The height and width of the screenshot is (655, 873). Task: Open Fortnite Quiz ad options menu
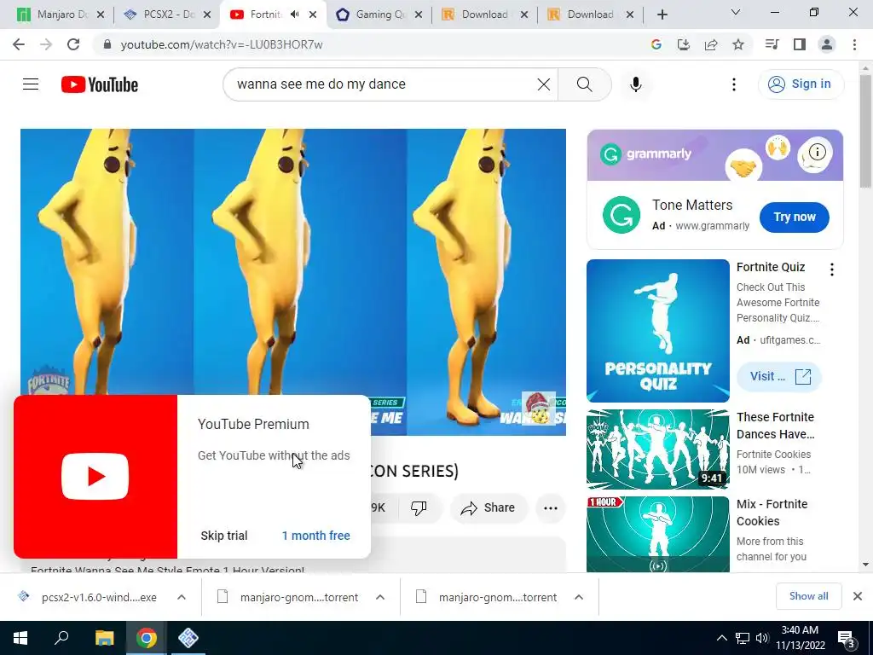pos(832,270)
